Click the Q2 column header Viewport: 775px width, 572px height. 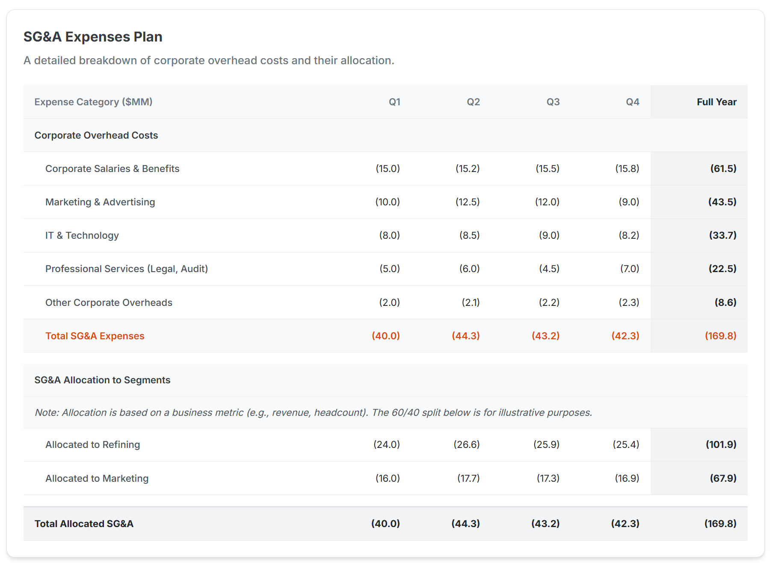point(473,102)
